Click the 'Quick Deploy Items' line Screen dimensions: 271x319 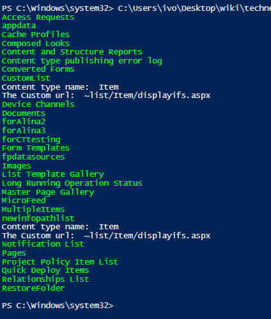click(x=45, y=270)
